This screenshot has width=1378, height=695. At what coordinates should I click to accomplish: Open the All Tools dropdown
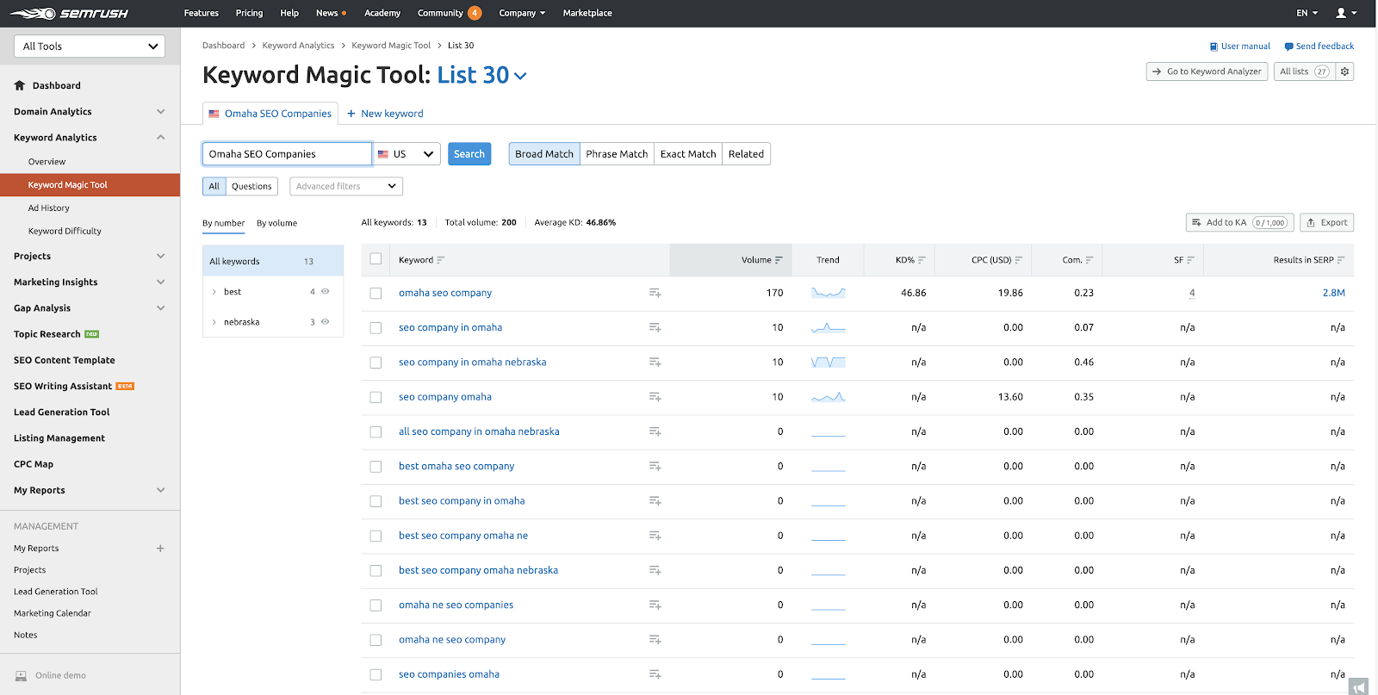pos(90,47)
